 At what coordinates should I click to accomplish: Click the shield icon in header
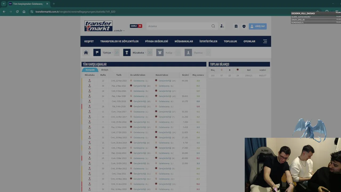click(244, 26)
